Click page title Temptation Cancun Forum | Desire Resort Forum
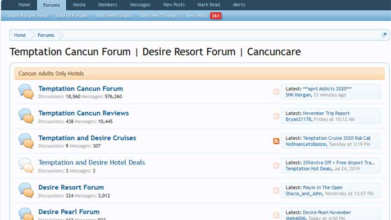Viewport: 391px width, 220px height. (x=155, y=52)
